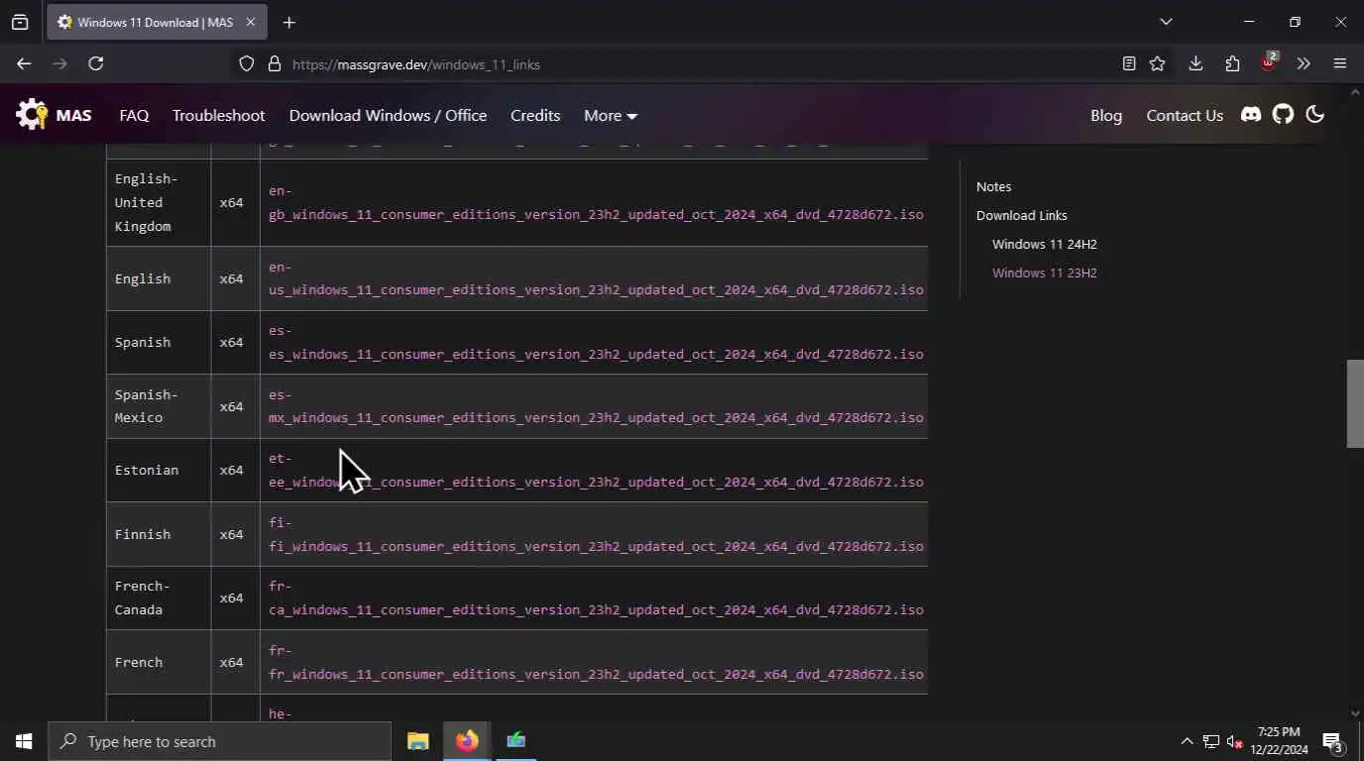Jump to Windows 11 23H2 section

coord(1044,272)
